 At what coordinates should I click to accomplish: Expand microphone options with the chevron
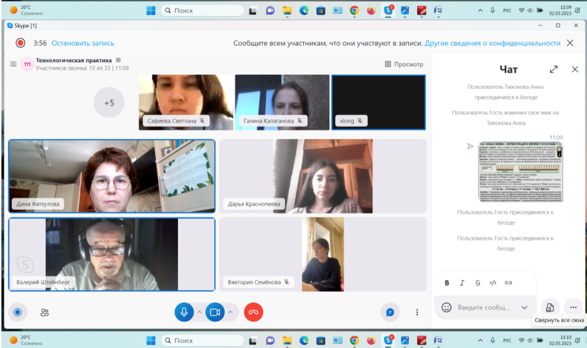[199, 313]
